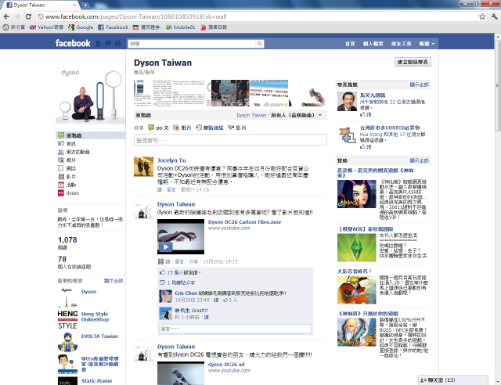Open the chat bar at bottom
Screen dimensions: 501x385
453,380
